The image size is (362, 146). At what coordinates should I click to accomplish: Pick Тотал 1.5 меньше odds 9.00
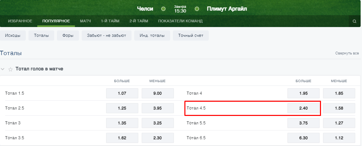[x=158, y=93]
